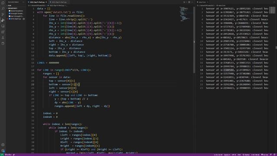Image resolution: width=277 pixels, height=156 pixels.
Task: Click 'Sensor at x=3907621' first data line
Action: (x=237, y=9)
